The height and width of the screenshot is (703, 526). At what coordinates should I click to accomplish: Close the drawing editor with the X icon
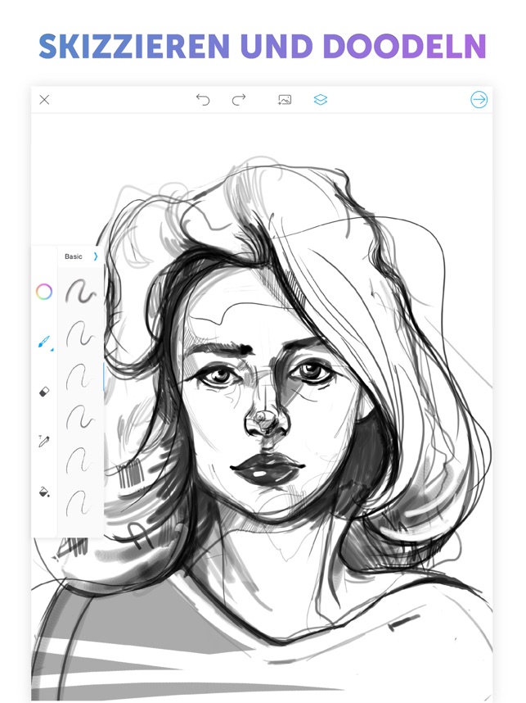coord(44,99)
